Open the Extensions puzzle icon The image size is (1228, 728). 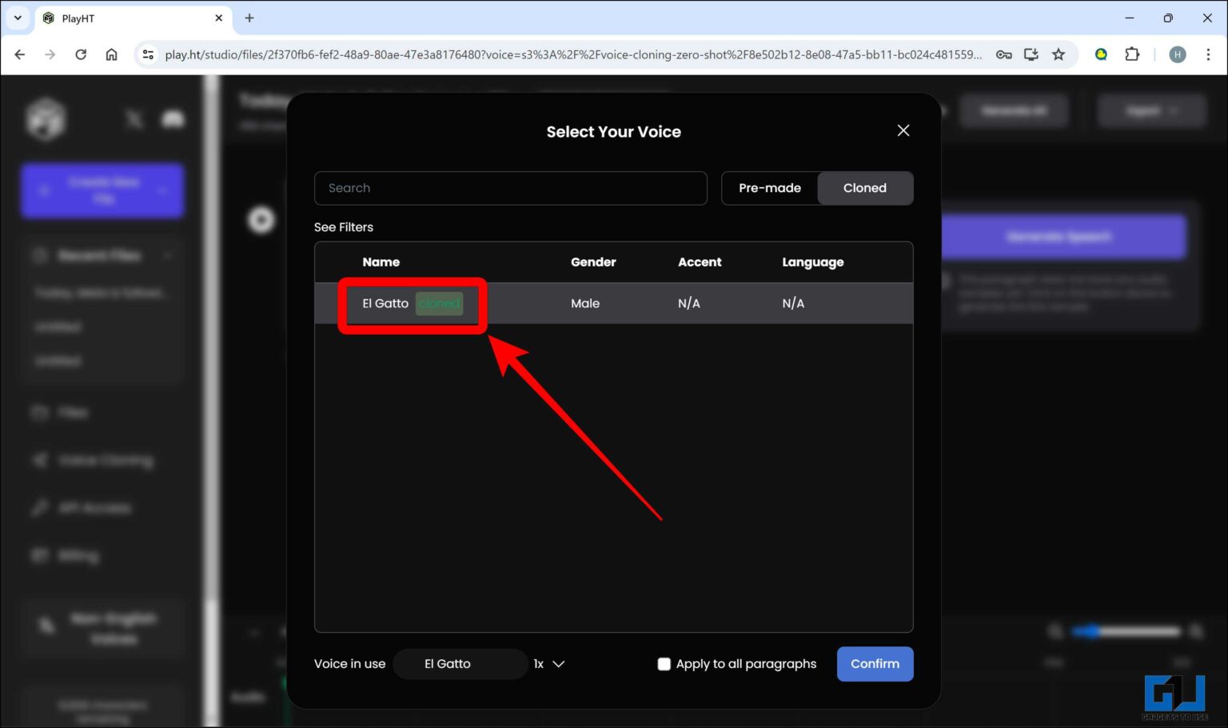1132,54
